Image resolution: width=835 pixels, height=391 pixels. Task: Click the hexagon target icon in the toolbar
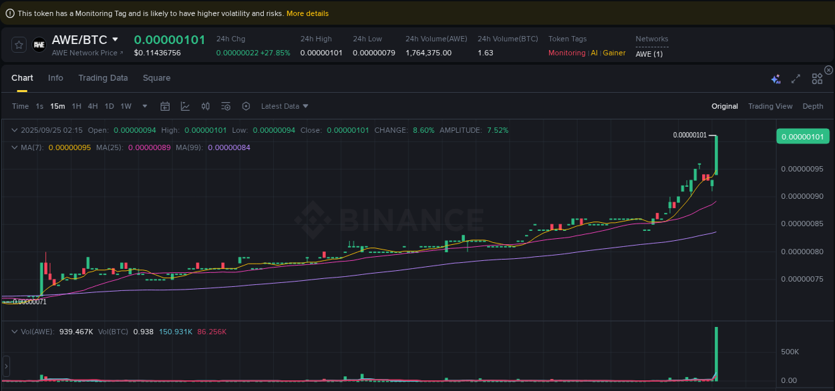[245, 106]
